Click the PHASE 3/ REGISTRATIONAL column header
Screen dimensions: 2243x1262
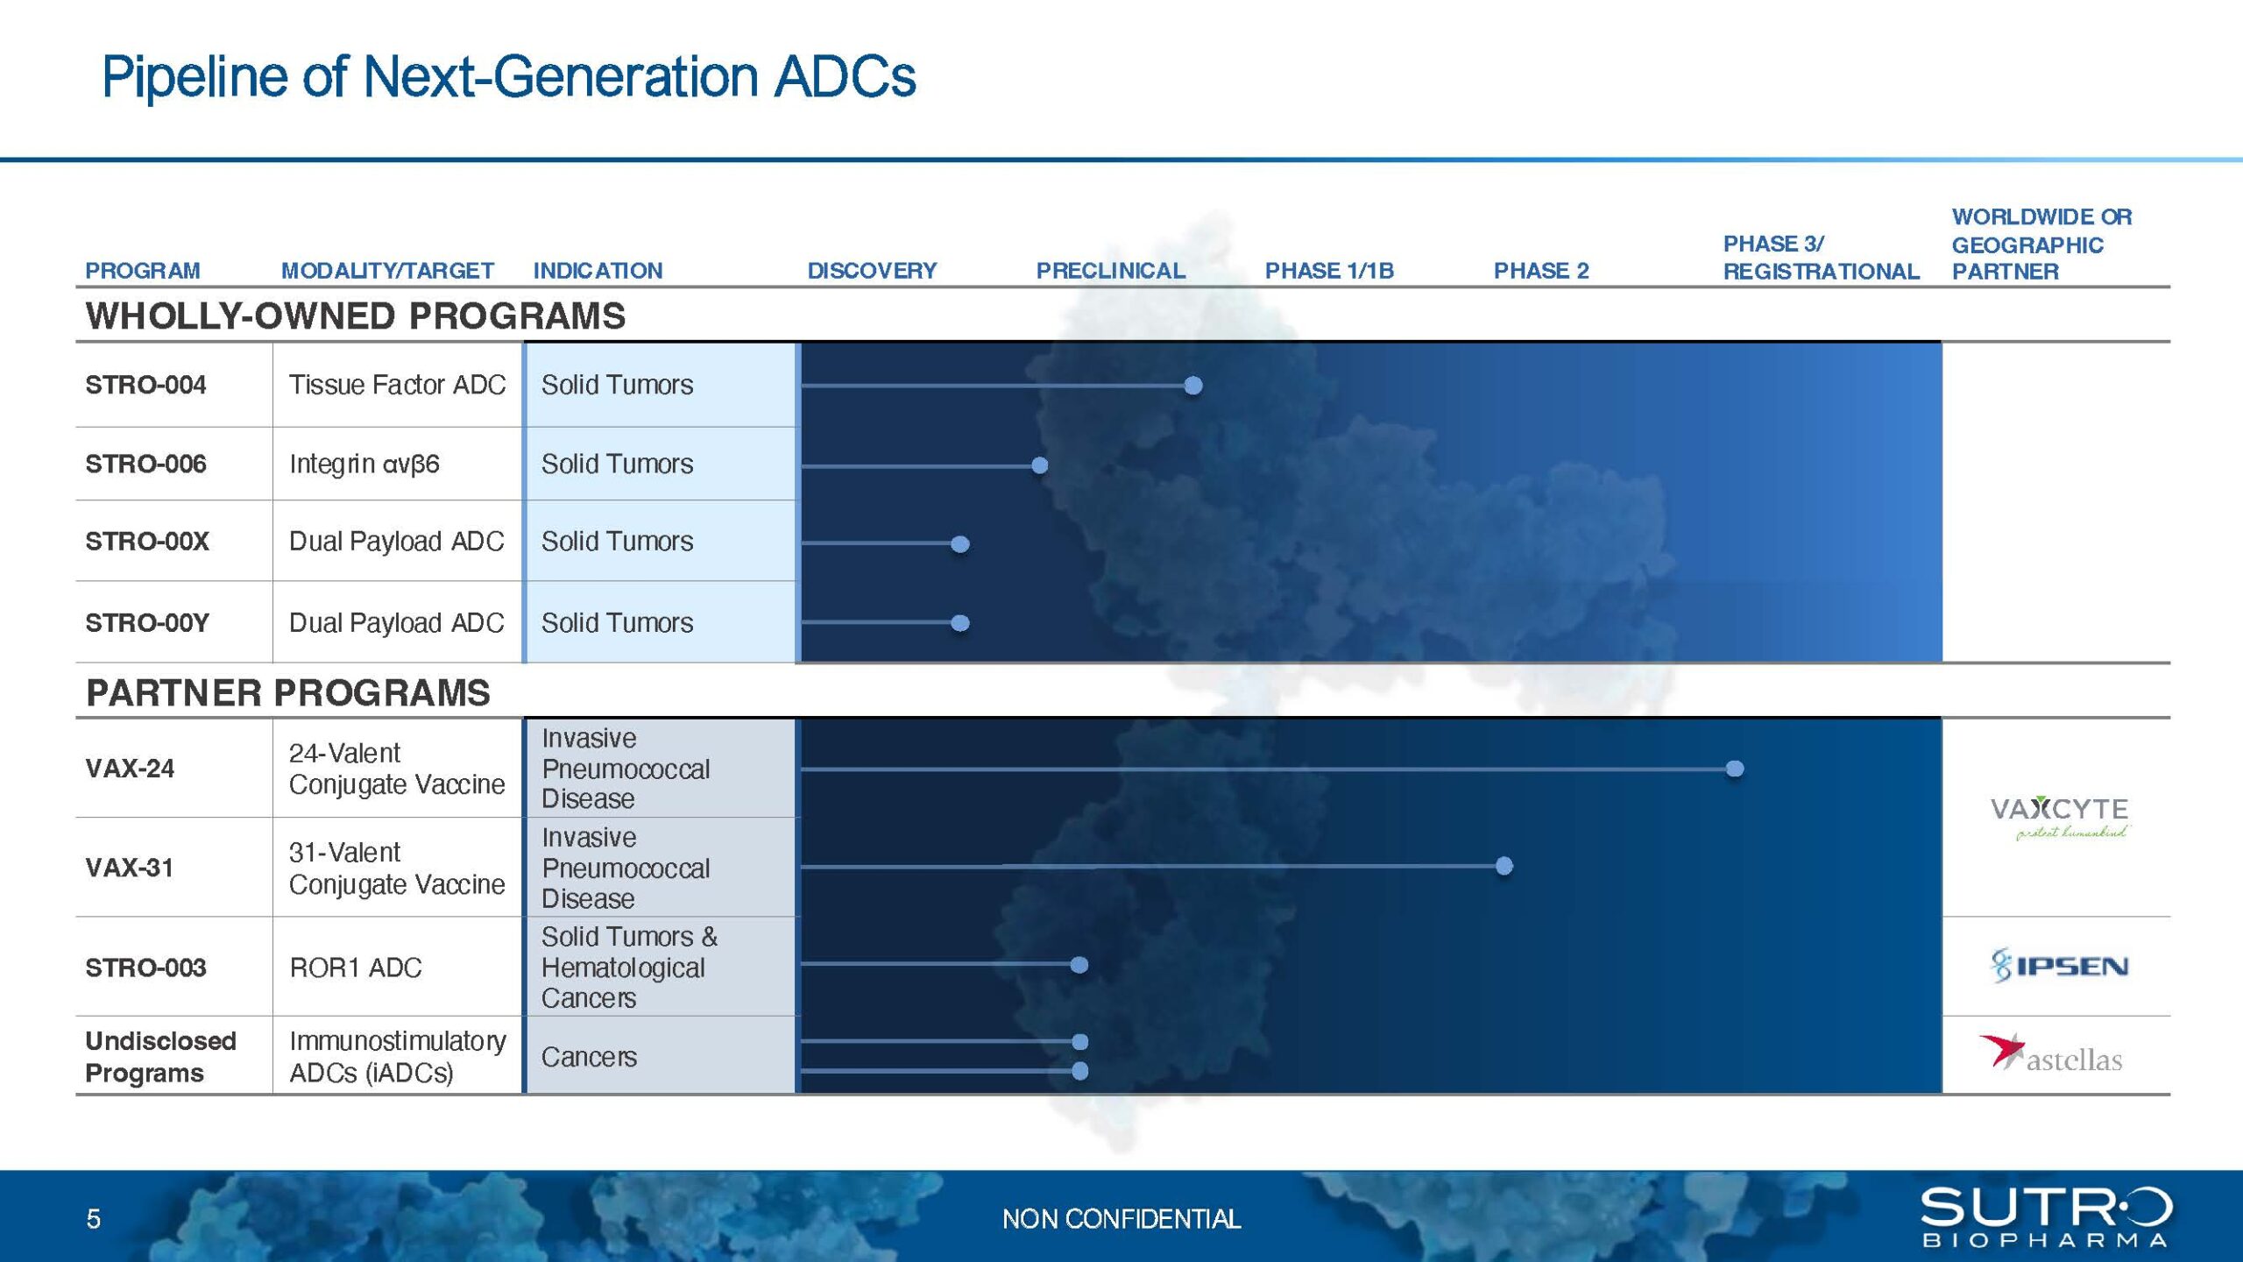[x=1821, y=258]
